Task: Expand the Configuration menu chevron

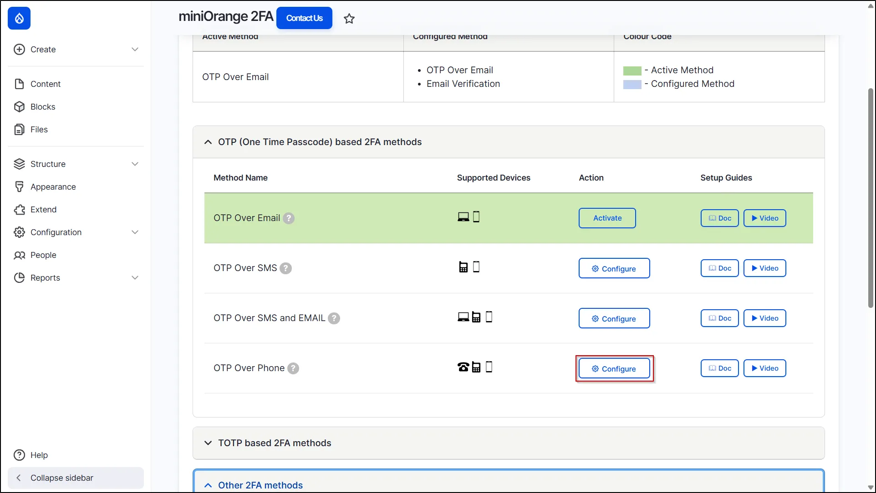Action: [135, 232]
